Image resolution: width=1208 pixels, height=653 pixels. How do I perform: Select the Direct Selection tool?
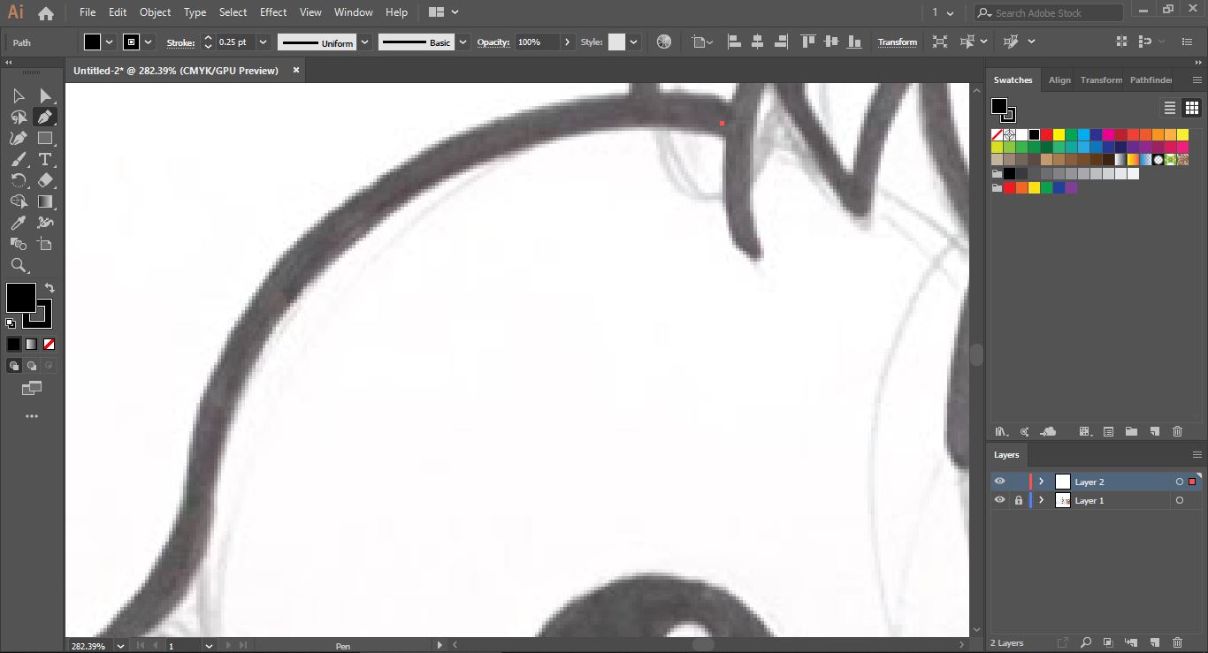(45, 95)
